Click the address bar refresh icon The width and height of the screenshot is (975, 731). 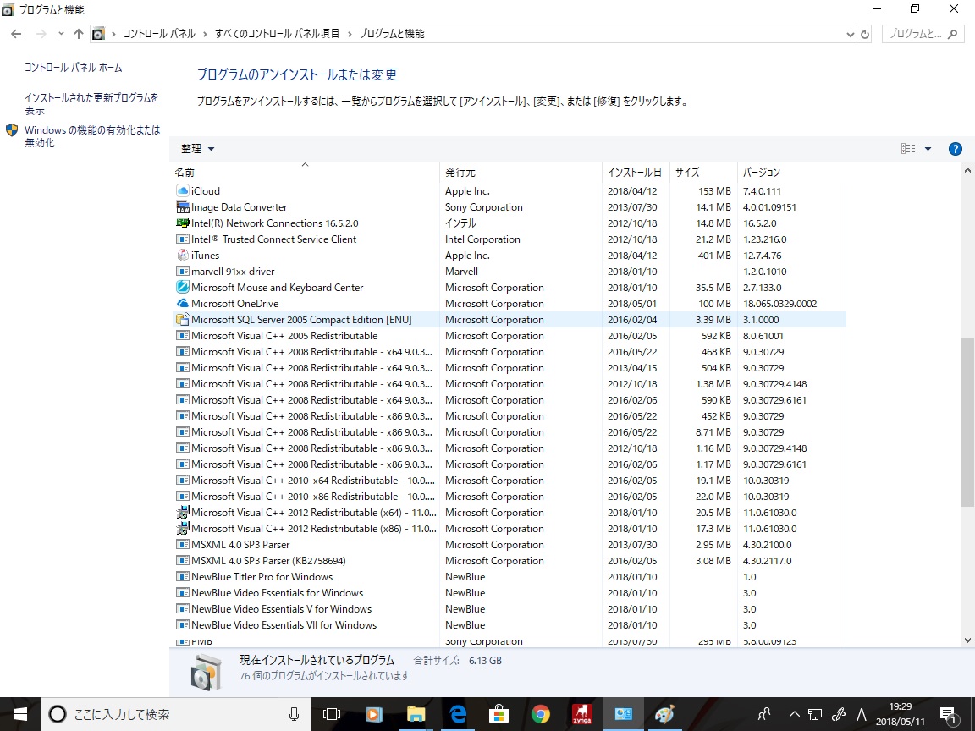pyautogui.click(x=864, y=34)
